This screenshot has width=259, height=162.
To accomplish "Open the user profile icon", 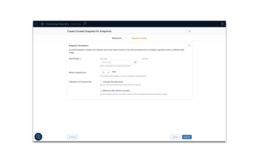I will tap(222, 24).
